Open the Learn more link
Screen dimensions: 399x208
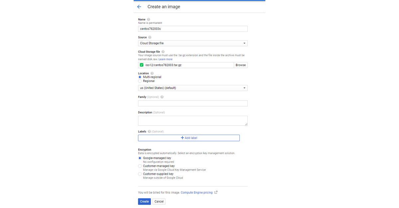[166, 59]
